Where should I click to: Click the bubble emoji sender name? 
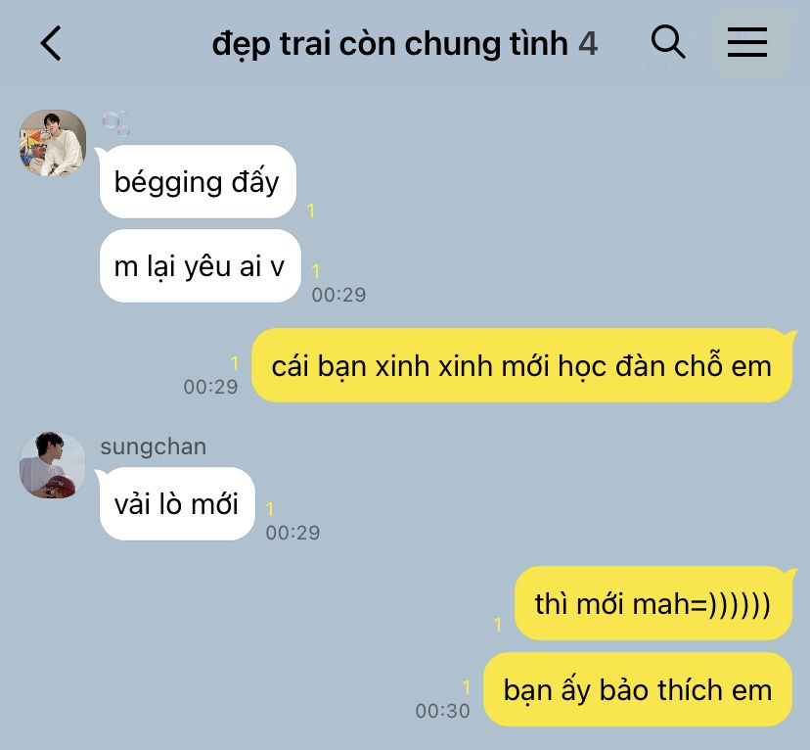[115, 123]
